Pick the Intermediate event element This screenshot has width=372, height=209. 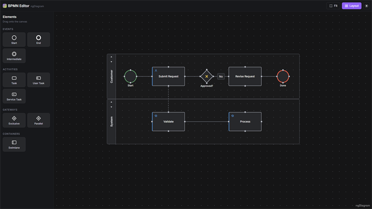14,56
